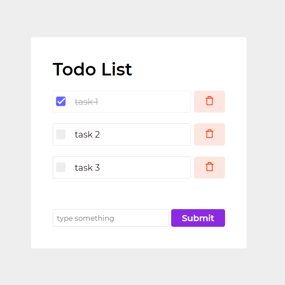Image resolution: width=285 pixels, height=285 pixels.
Task: Focus the "type something" input field
Action: coord(110,218)
